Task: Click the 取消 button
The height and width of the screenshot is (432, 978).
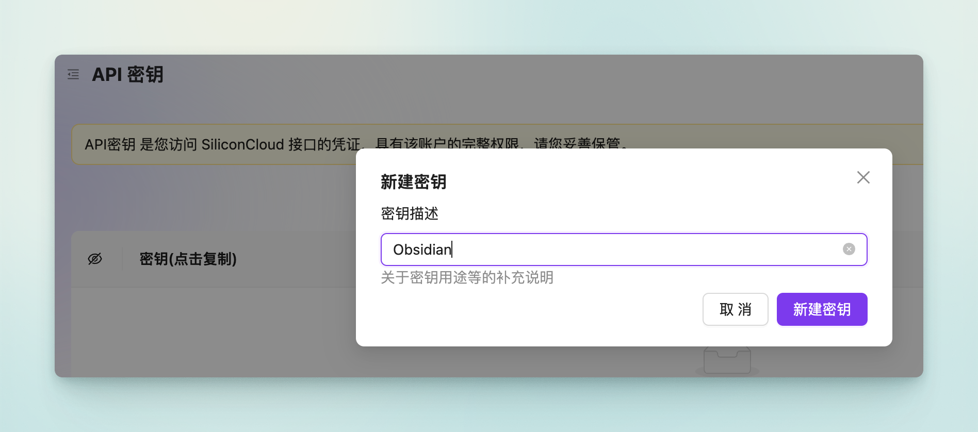Action: pos(735,309)
